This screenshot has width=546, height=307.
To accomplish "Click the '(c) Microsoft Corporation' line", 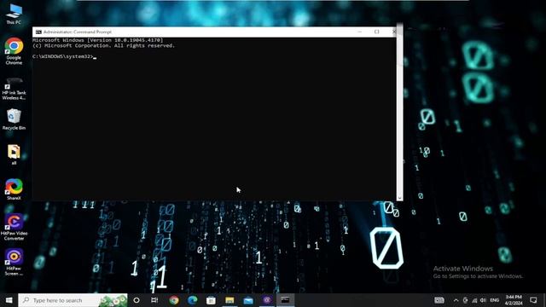I will [103, 45].
